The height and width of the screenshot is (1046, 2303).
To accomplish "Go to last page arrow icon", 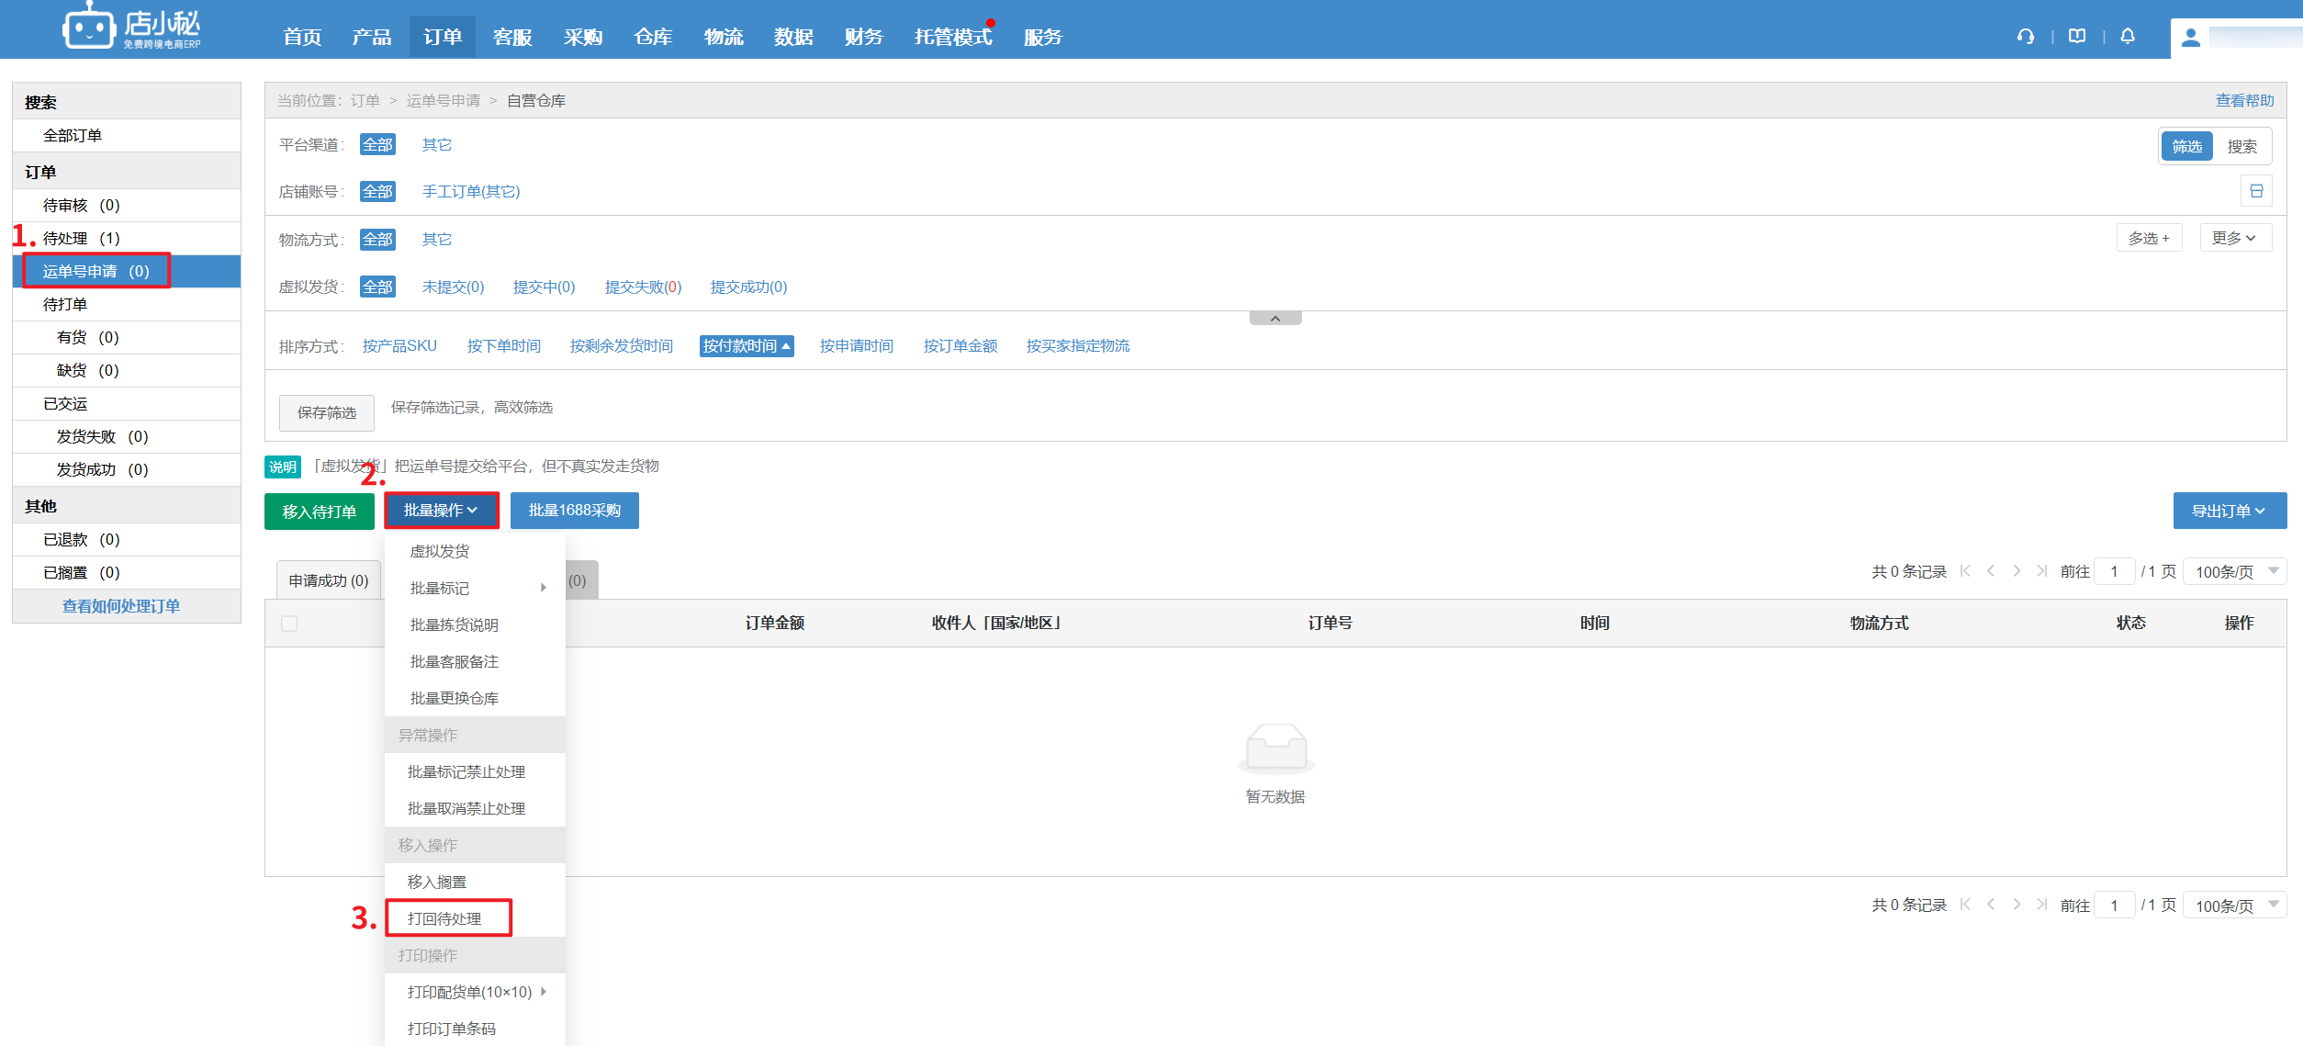I will point(2041,571).
